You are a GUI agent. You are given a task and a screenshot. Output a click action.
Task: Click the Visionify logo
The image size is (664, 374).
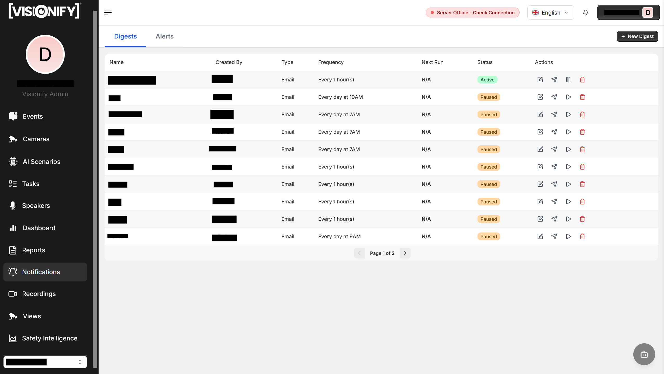pyautogui.click(x=45, y=11)
